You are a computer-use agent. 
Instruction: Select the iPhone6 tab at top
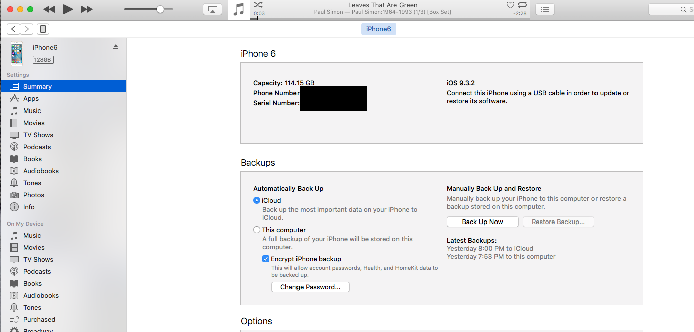click(x=378, y=29)
